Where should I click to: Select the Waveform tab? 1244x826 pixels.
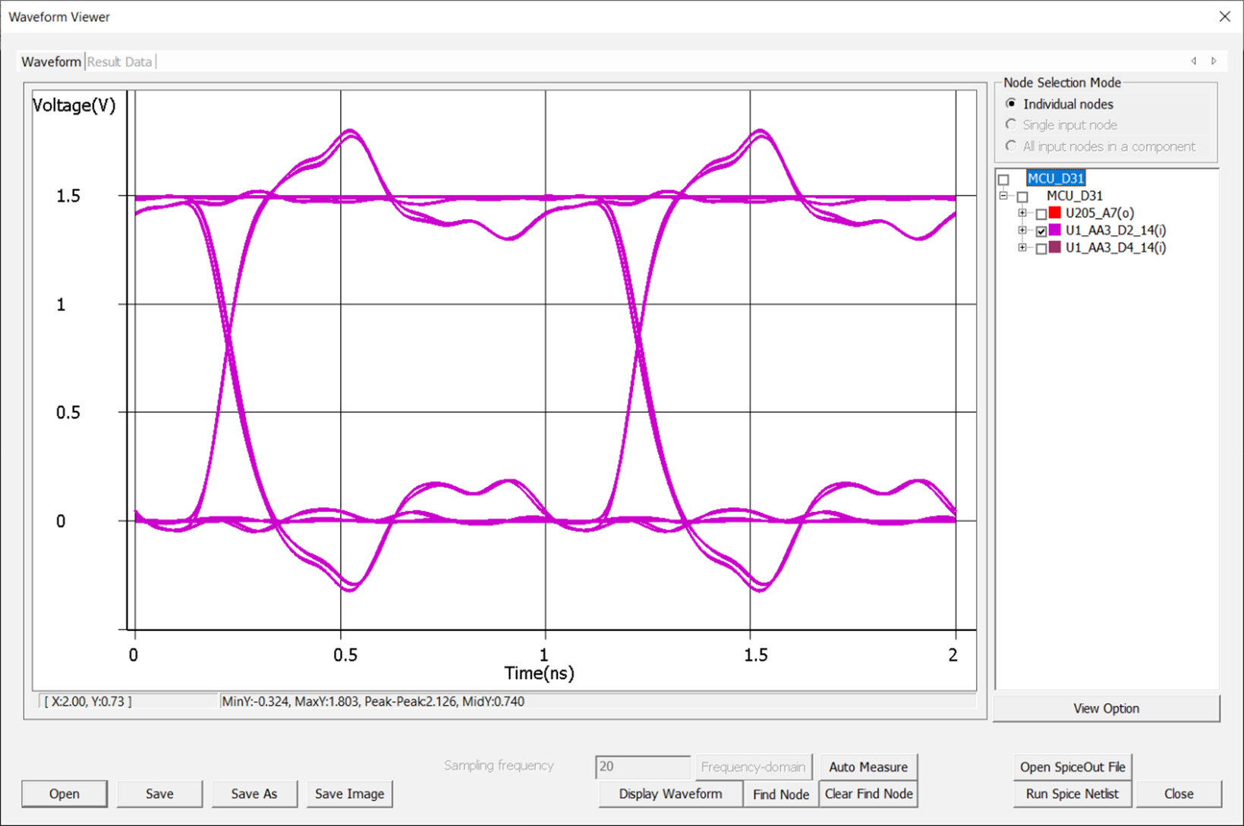(x=51, y=62)
